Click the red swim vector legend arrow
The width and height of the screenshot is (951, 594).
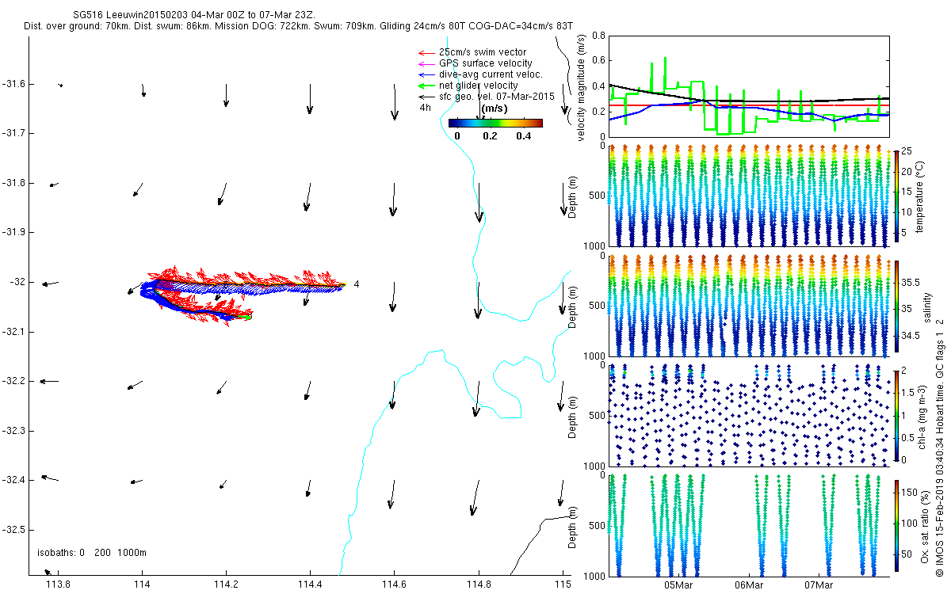(x=425, y=52)
